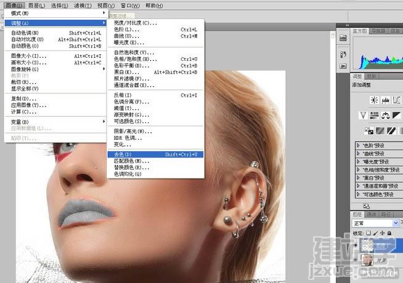
Task: Open 帮助(H) in the menu bar
Action: [154, 6]
